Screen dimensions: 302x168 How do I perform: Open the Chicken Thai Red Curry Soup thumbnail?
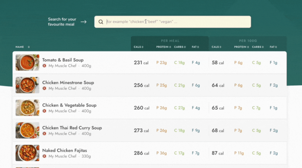click(x=28, y=130)
